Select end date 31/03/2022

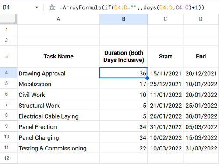tap(201, 147)
